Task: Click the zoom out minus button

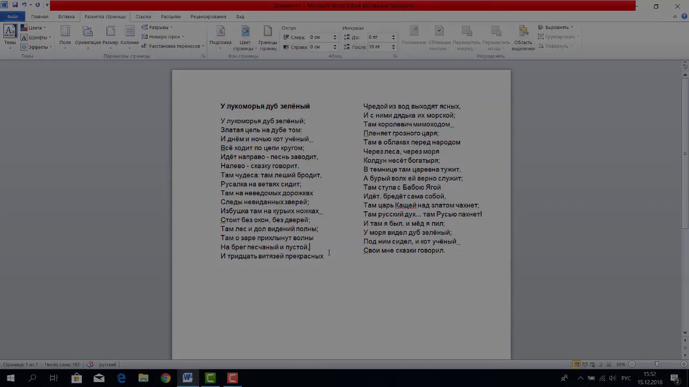Action: (632, 364)
